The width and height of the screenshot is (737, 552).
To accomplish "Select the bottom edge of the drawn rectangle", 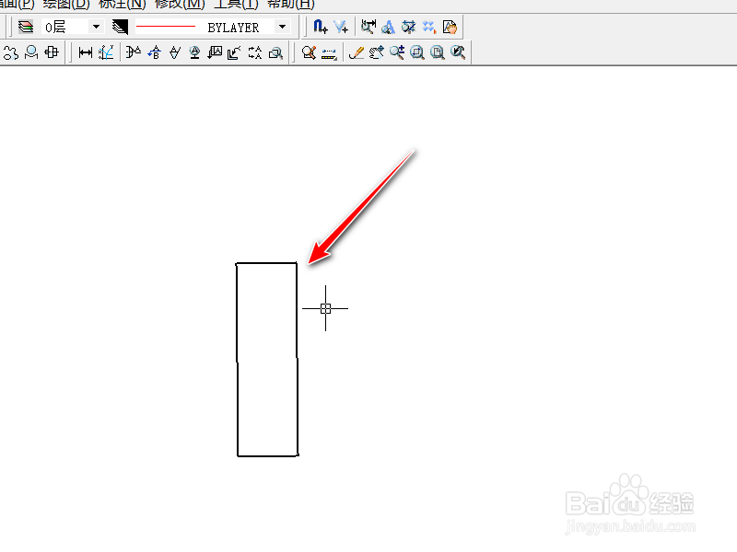I will (x=268, y=455).
